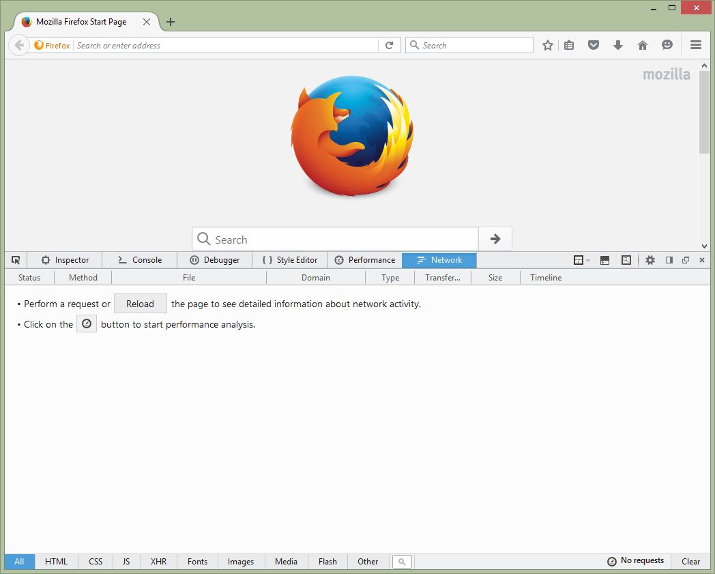This screenshot has height=574, width=715.
Task: Close the developer tools panel
Action: 702,260
